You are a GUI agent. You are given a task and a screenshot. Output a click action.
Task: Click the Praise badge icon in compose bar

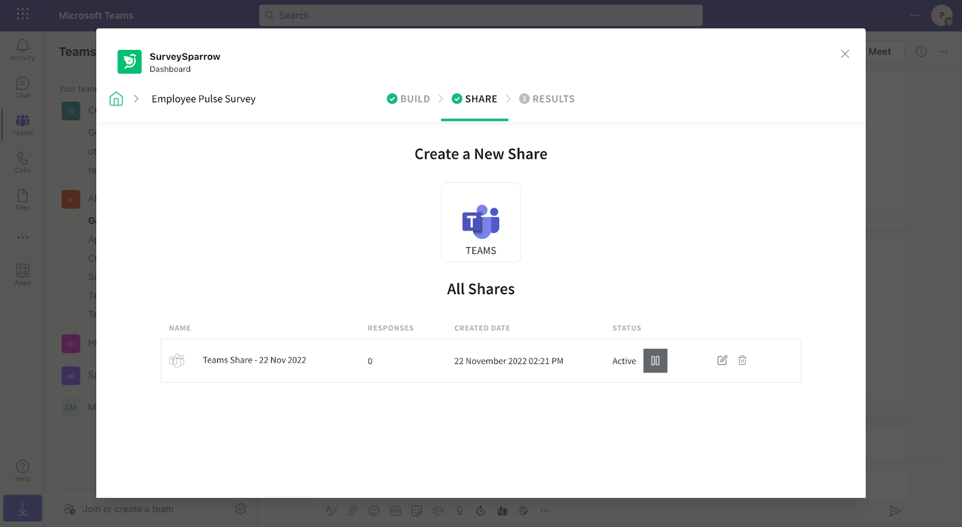[459, 511]
